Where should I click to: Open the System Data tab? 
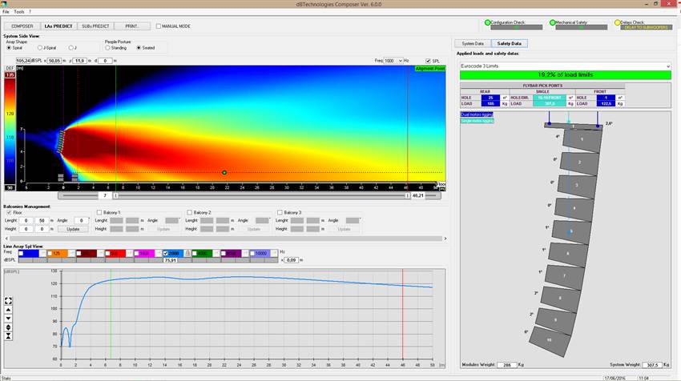tap(473, 44)
